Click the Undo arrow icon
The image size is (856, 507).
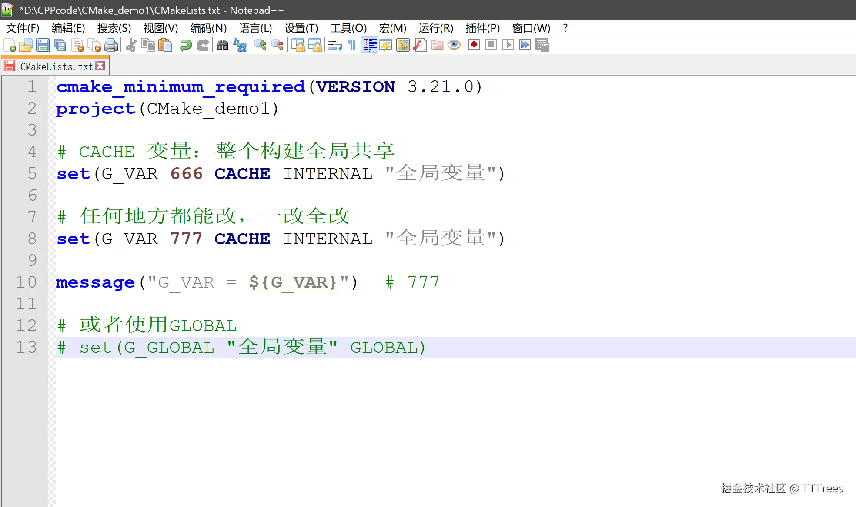[x=186, y=45]
